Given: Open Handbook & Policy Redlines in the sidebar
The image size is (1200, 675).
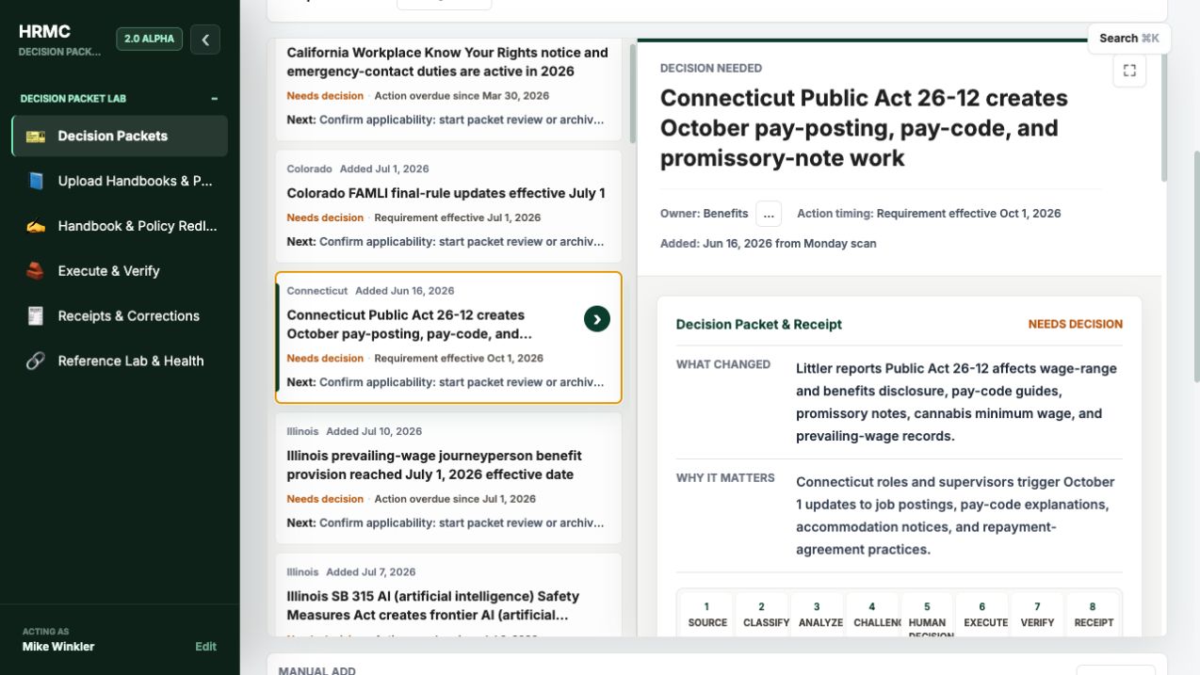Looking at the screenshot, I should (120, 226).
